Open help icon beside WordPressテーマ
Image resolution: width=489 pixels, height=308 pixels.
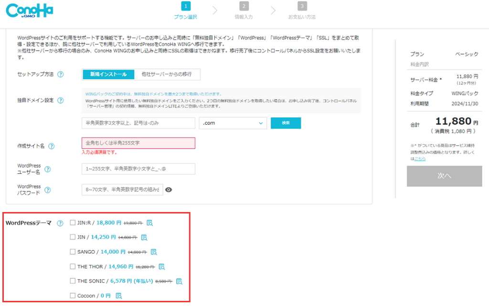60,223
